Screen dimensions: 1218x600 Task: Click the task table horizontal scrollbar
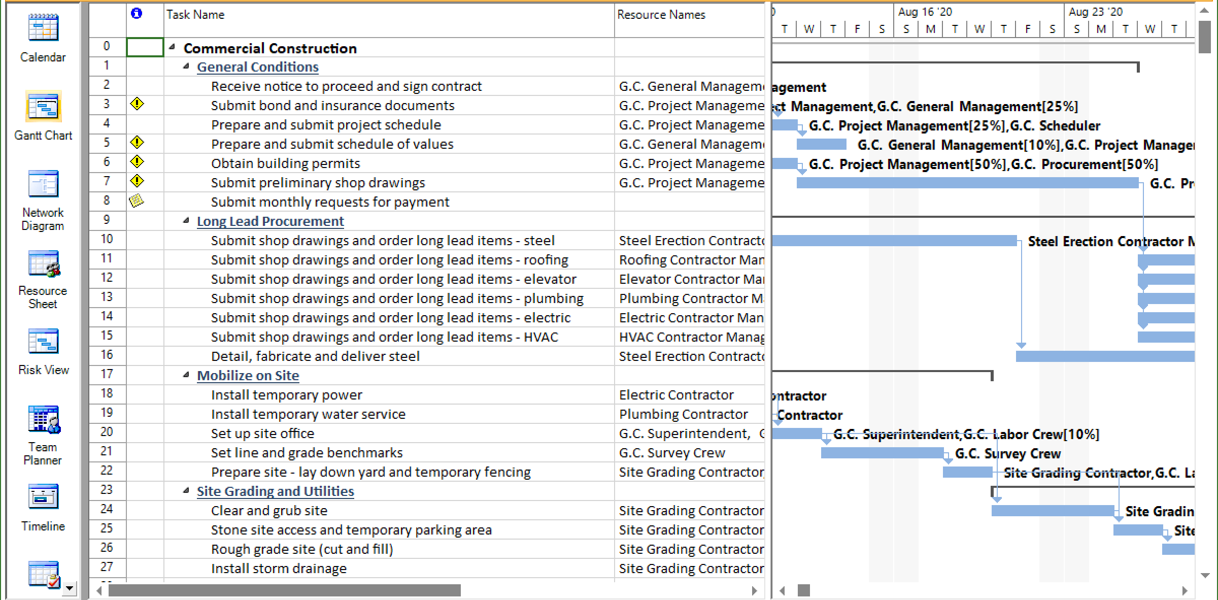pyautogui.click(x=284, y=590)
